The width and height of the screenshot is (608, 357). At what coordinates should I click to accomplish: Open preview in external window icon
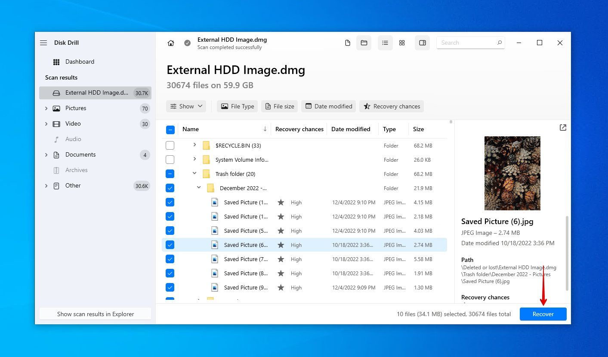563,128
